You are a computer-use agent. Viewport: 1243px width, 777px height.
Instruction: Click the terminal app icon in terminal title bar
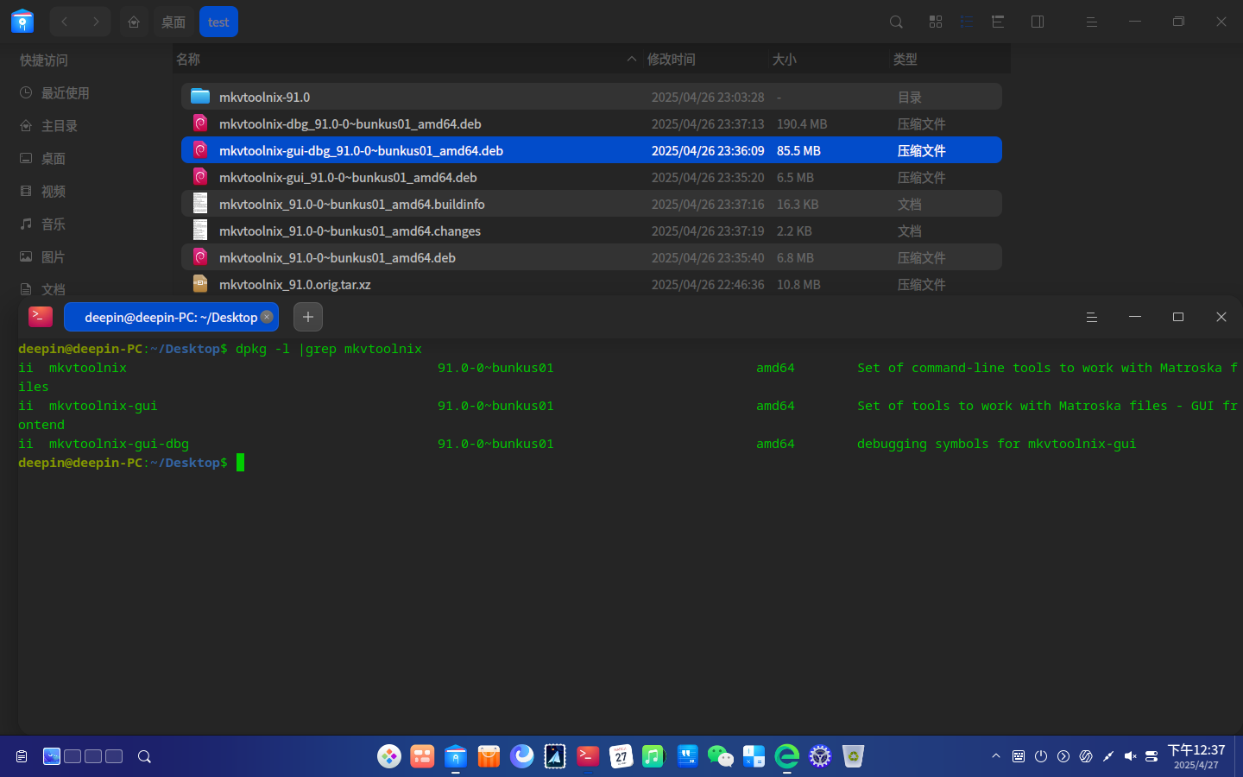(x=41, y=317)
